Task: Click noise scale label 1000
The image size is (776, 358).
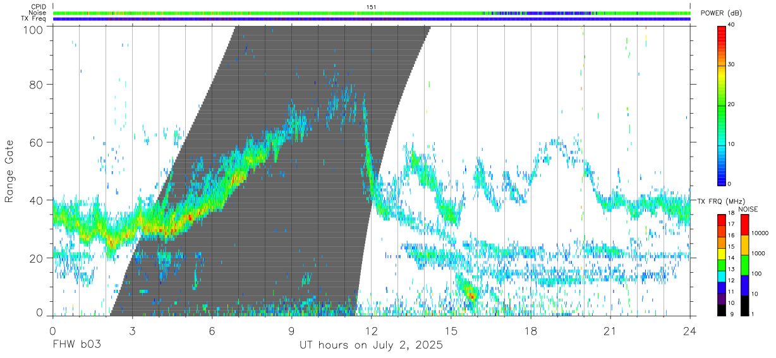Action: click(x=758, y=254)
